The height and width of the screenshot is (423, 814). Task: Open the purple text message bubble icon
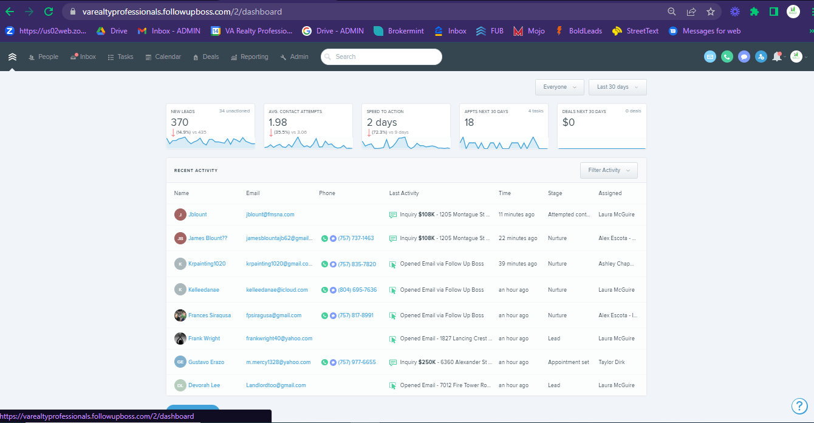pos(744,57)
